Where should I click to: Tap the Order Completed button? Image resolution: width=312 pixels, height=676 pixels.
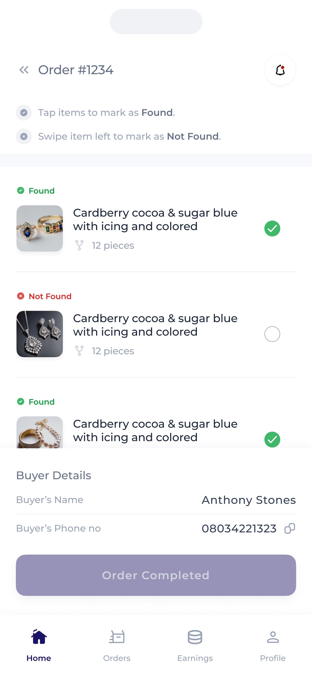pyautogui.click(x=156, y=575)
